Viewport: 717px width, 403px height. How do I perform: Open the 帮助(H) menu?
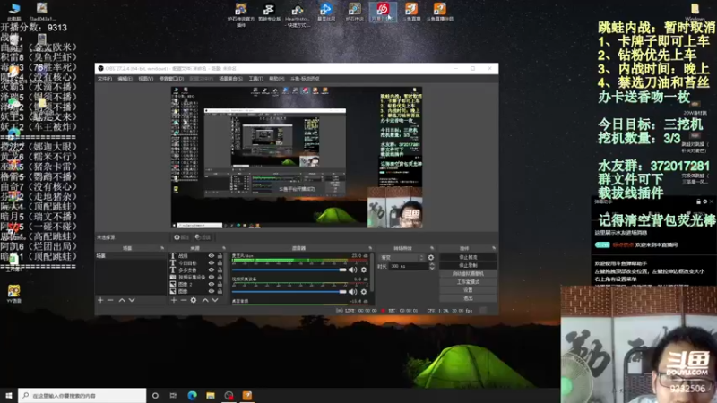coord(277,79)
